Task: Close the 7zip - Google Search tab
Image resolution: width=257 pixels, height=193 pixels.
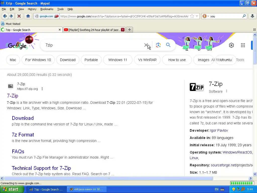Action: tap(60, 30)
